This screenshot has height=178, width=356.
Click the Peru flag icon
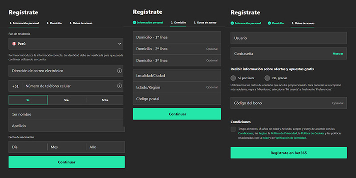pos(14,44)
